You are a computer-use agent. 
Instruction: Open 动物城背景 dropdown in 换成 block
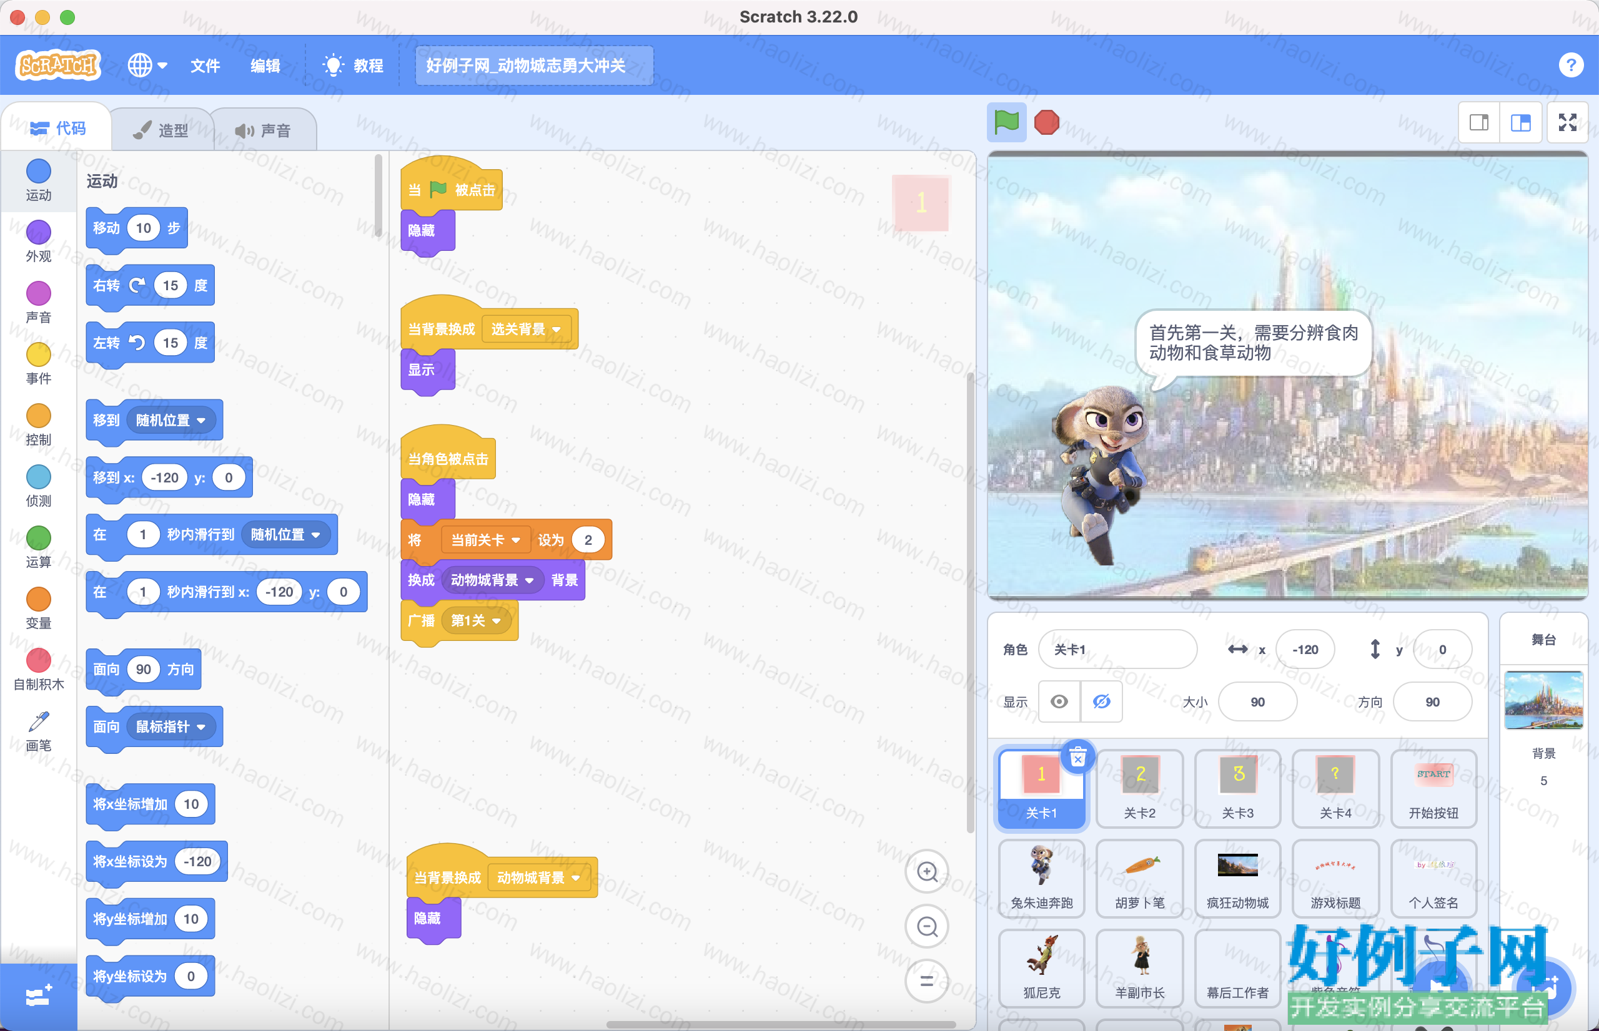(x=492, y=580)
